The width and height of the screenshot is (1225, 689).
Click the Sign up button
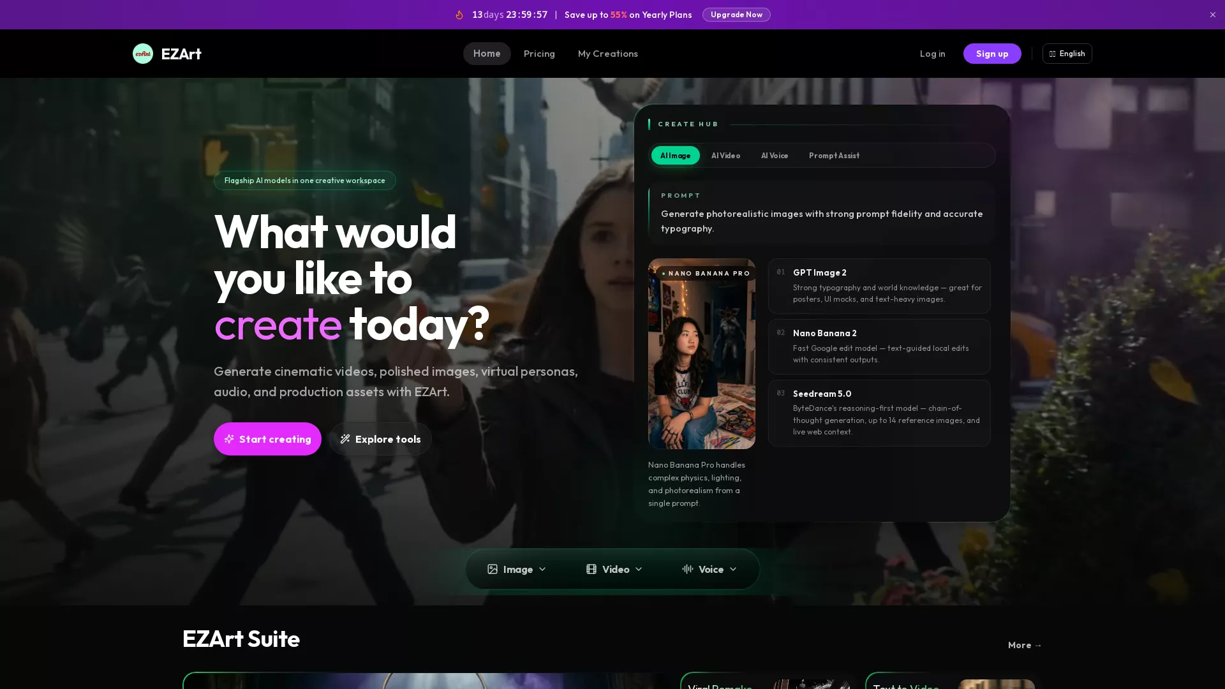click(992, 54)
